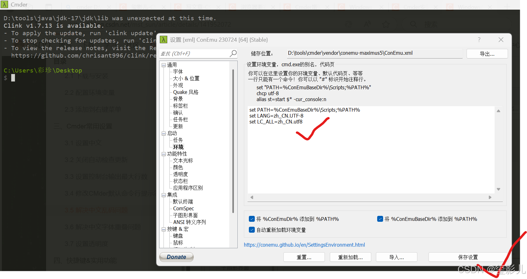This screenshot has height=279, width=527.
Task: Open 颜色 settings page
Action: (178, 167)
